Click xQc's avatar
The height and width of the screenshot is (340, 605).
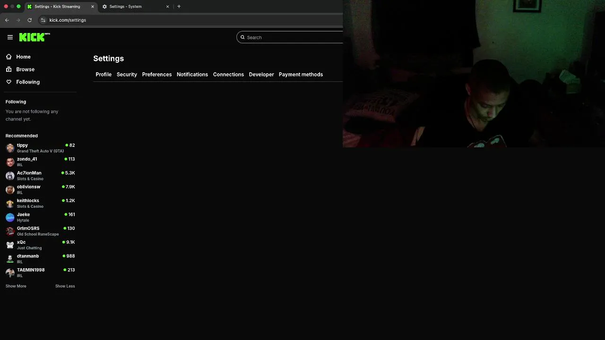pyautogui.click(x=10, y=245)
